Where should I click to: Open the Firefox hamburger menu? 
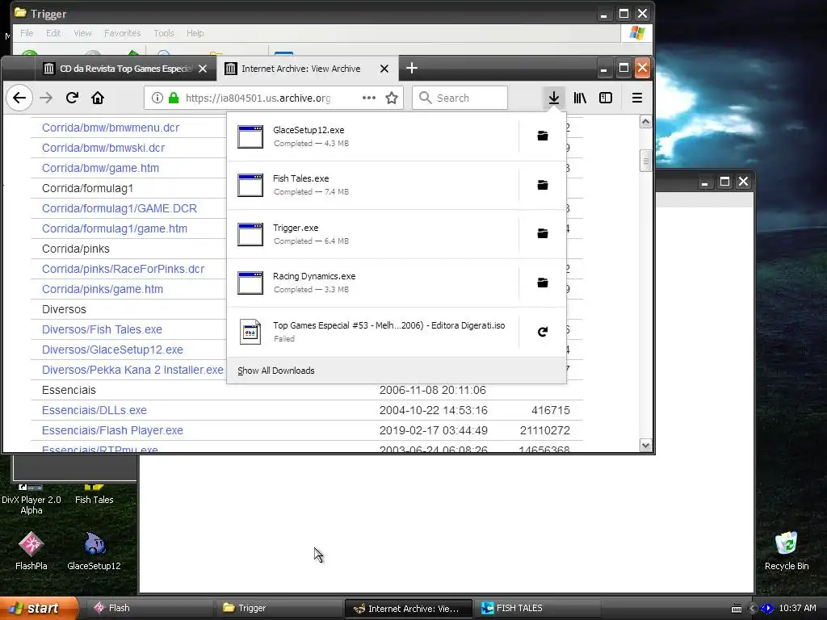[637, 98]
